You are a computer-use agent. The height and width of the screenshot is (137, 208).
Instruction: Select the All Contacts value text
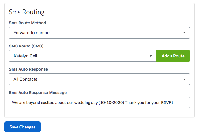point(25,79)
